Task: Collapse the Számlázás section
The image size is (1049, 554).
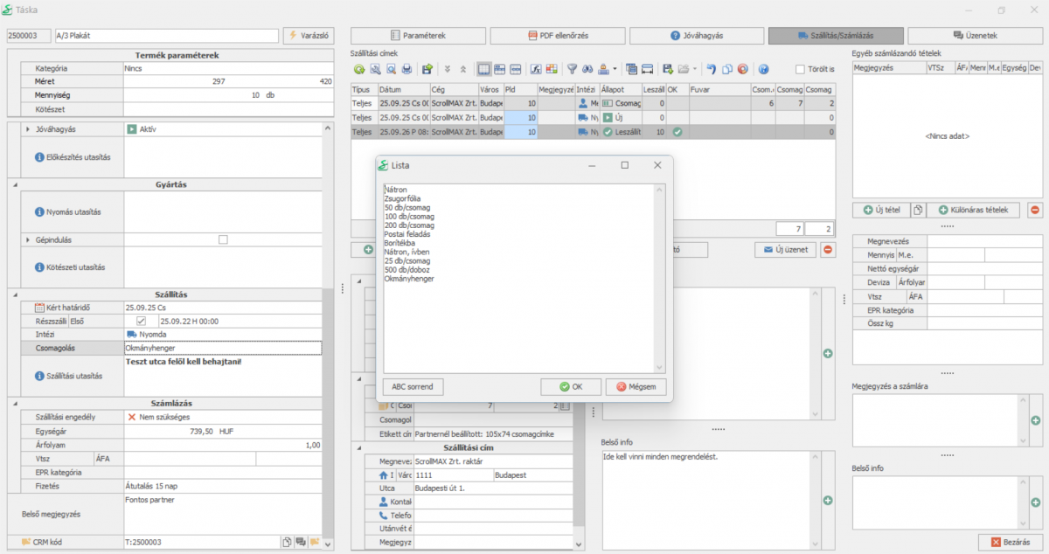Action: [x=15, y=403]
